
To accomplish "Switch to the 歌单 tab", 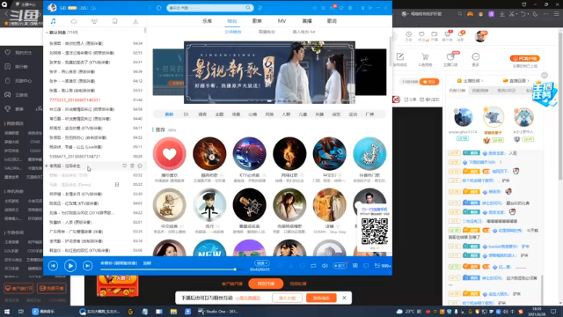I will pyautogui.click(x=257, y=21).
